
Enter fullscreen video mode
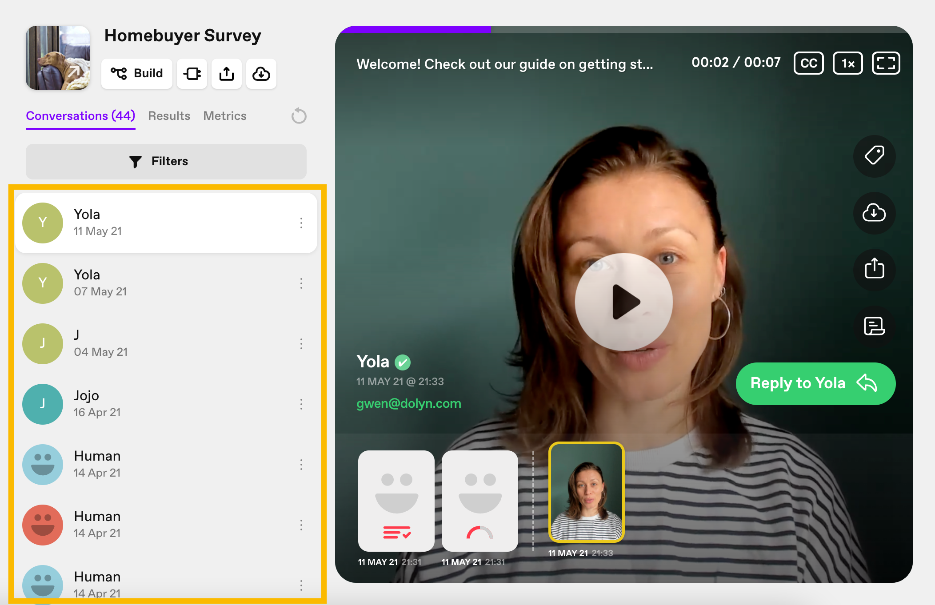coord(886,63)
